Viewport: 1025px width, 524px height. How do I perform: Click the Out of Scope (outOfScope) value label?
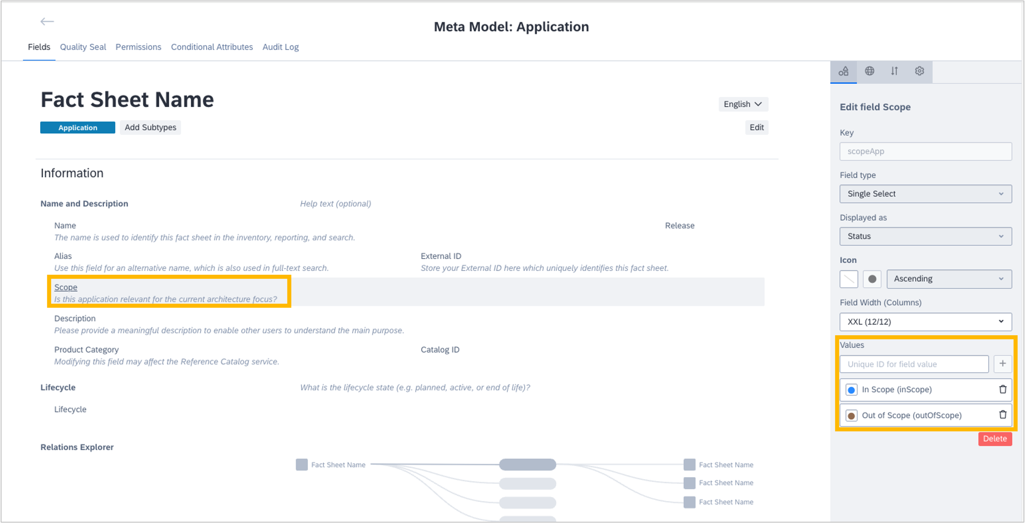(911, 415)
